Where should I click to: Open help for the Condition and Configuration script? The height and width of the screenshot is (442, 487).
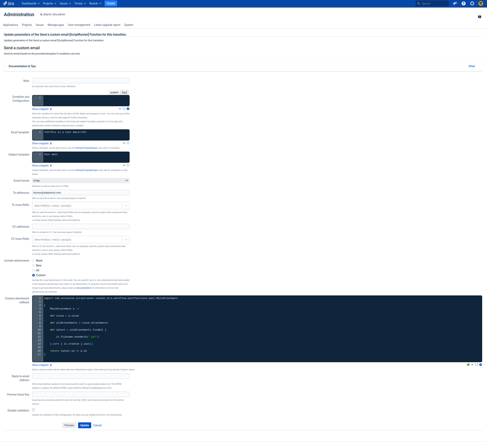pos(128,109)
